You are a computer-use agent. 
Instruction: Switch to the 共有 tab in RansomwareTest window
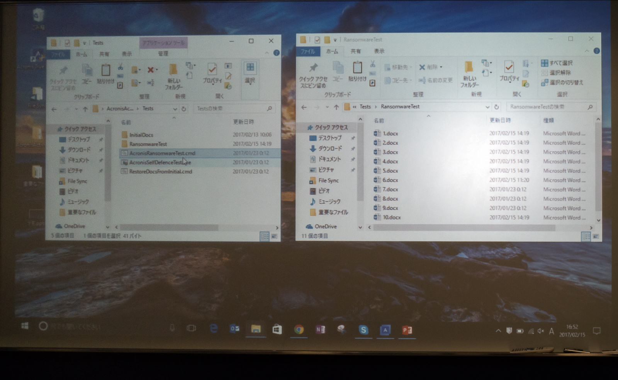(355, 51)
